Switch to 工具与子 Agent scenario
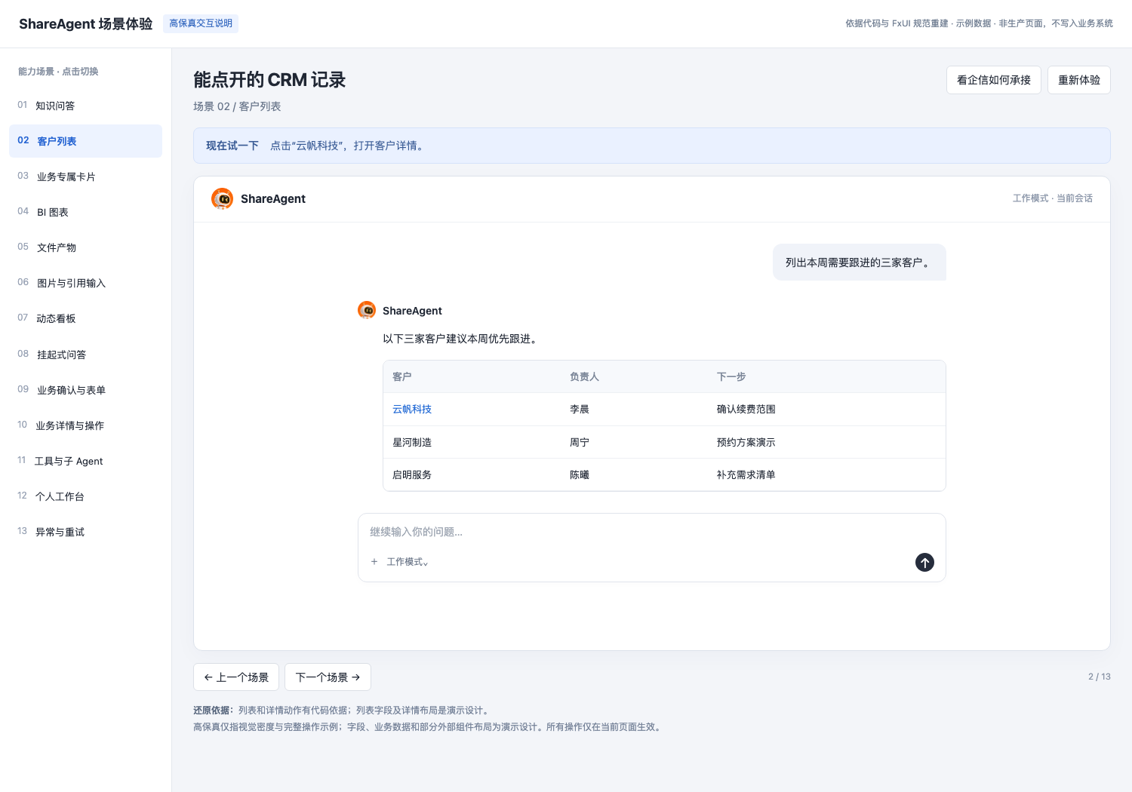The height and width of the screenshot is (792, 1132). point(85,461)
